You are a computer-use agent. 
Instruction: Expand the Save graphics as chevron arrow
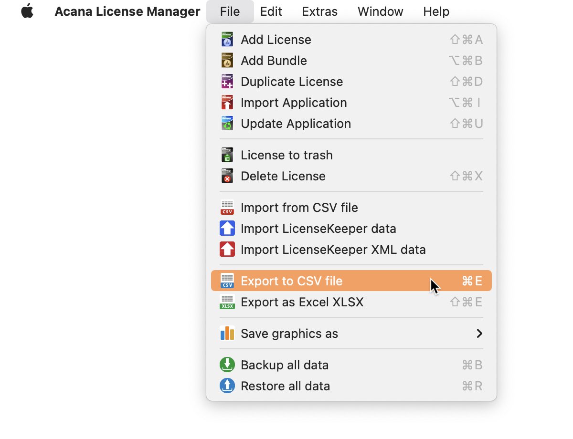479,334
